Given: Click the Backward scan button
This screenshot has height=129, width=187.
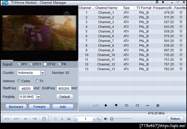Looking at the screenshot, I should [16, 107].
